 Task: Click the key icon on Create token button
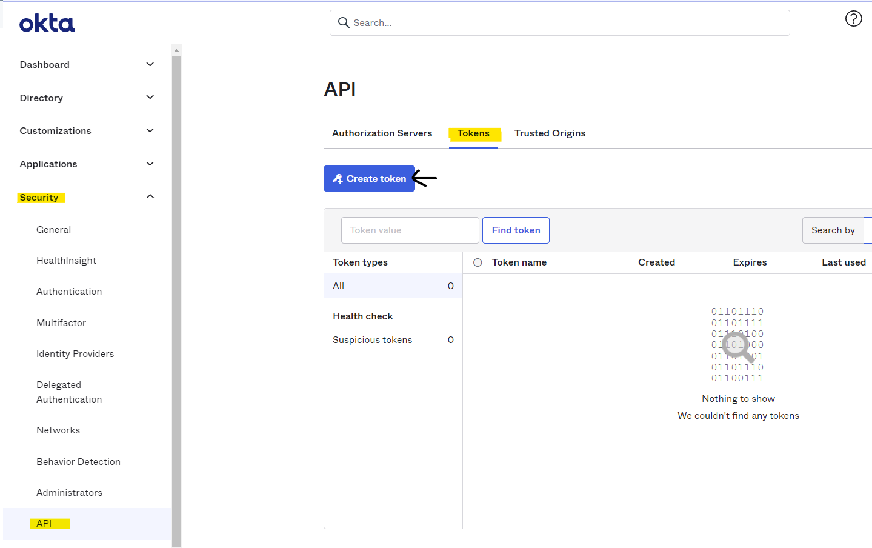(x=338, y=178)
